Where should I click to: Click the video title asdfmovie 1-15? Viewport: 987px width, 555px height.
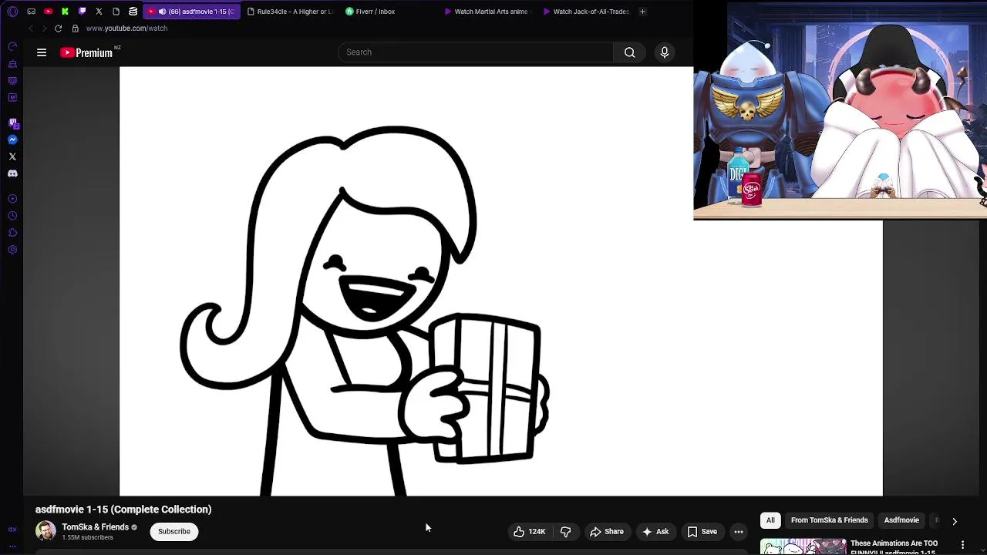123,510
